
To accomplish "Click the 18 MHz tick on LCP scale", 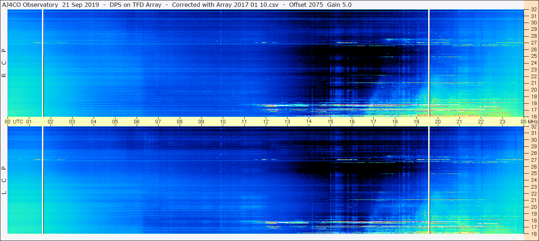I will tap(534, 220).
